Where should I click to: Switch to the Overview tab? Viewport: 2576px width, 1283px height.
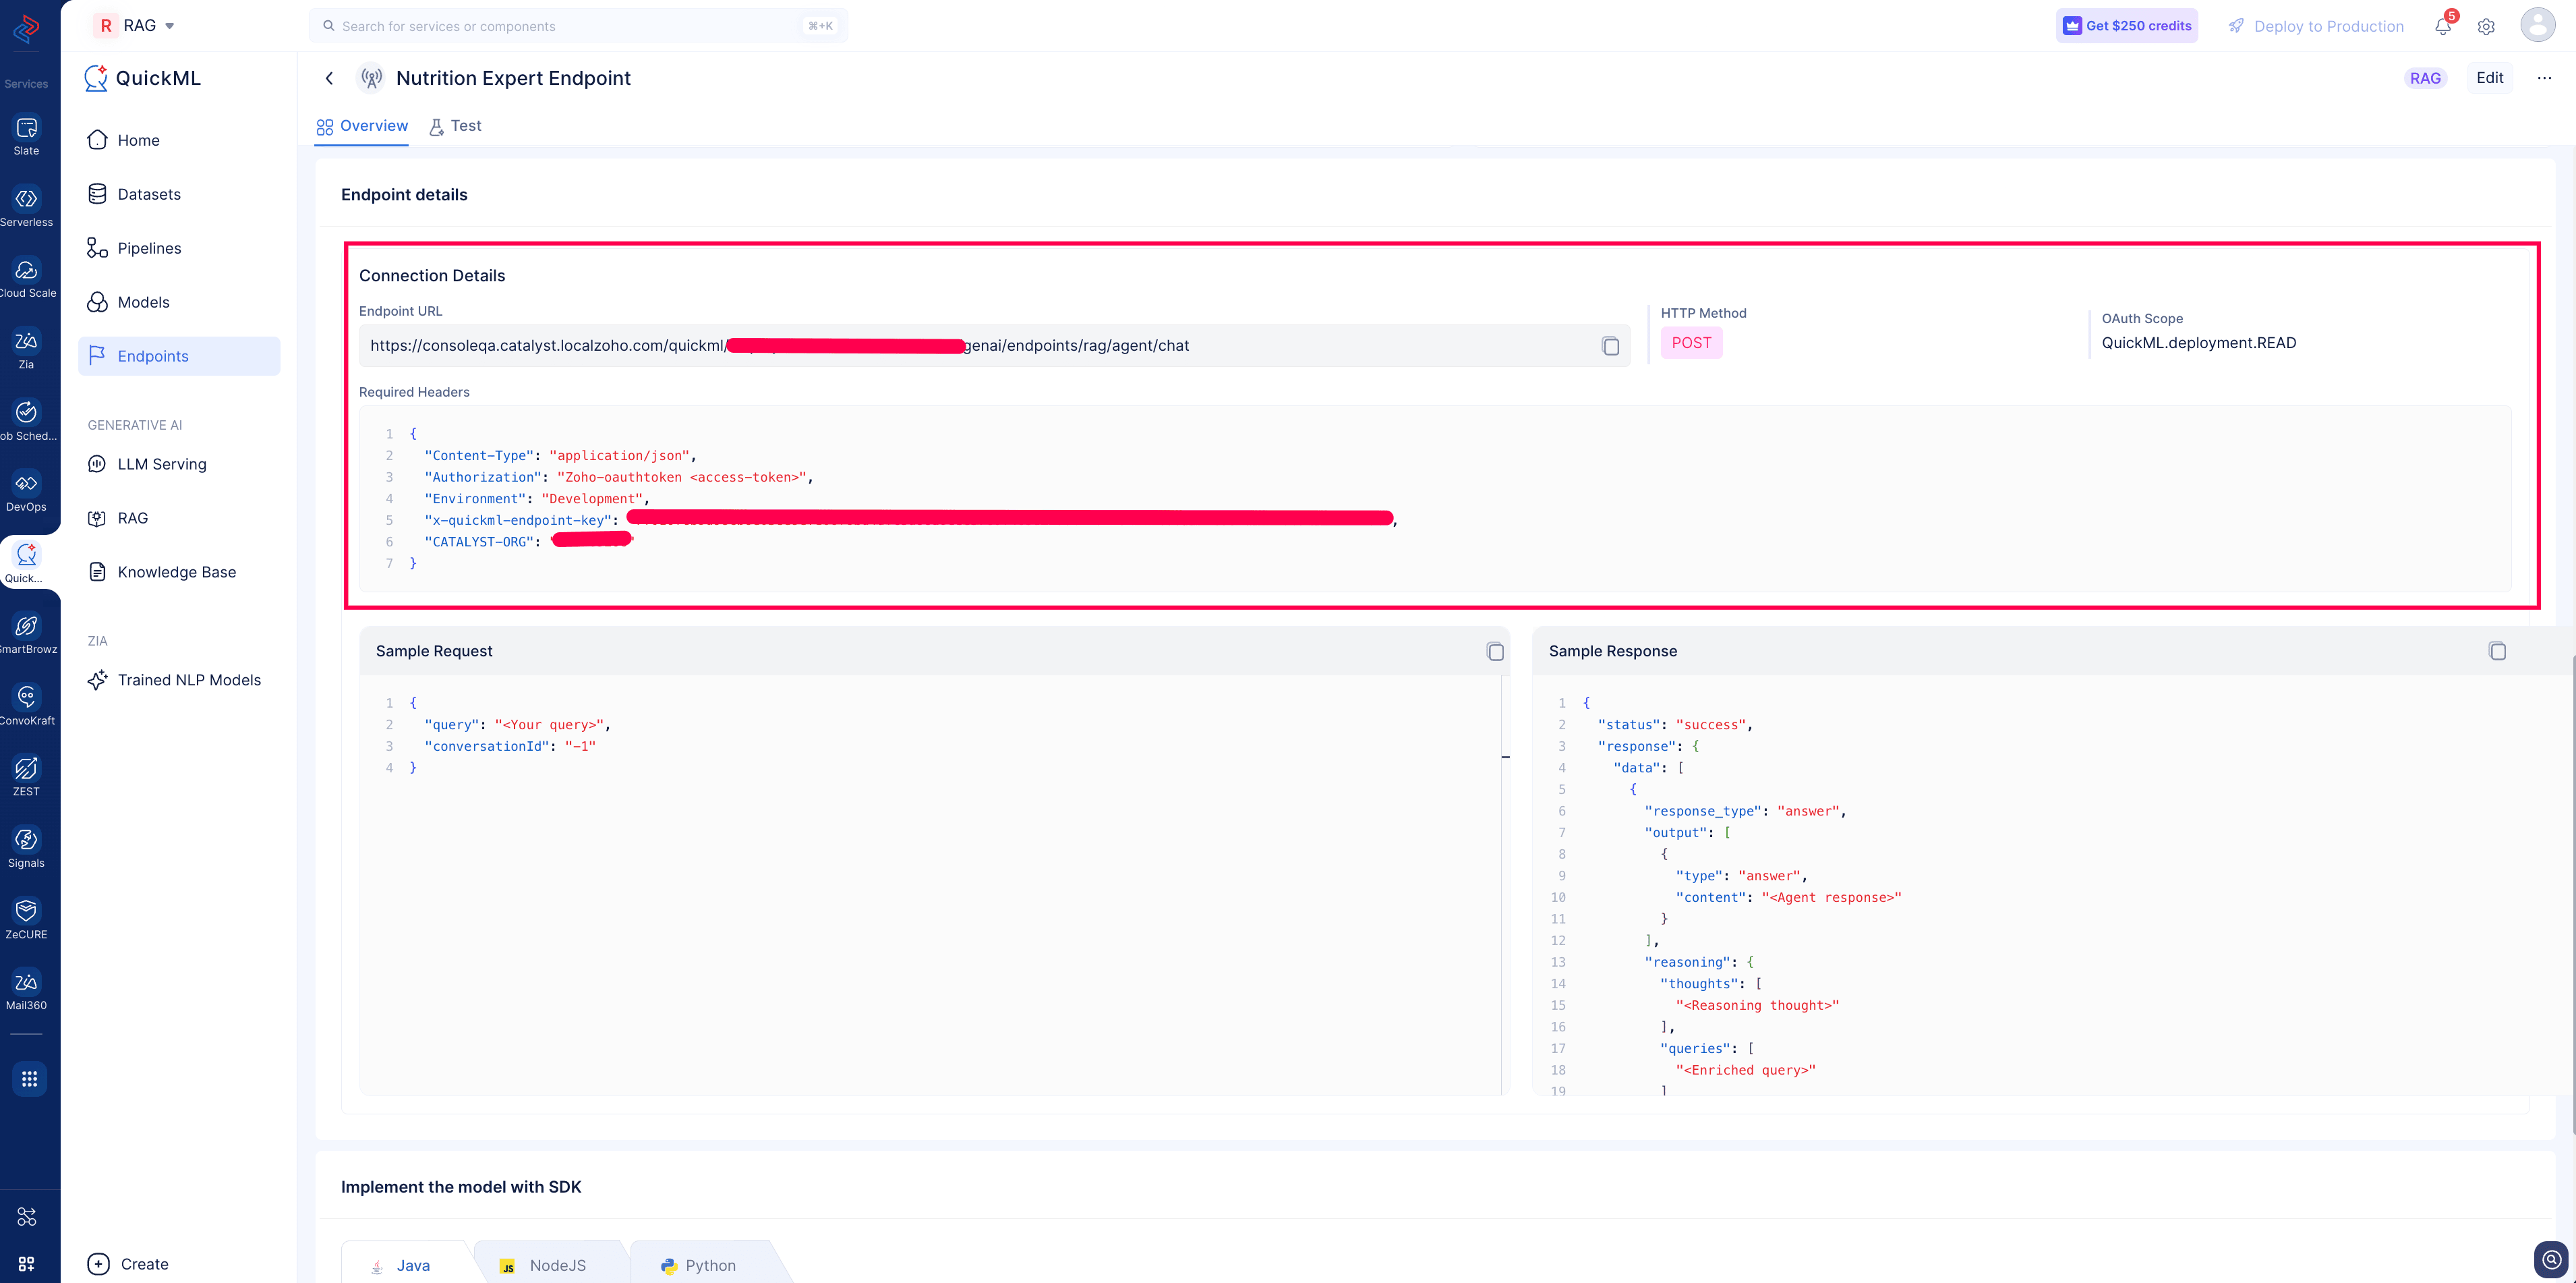click(362, 126)
